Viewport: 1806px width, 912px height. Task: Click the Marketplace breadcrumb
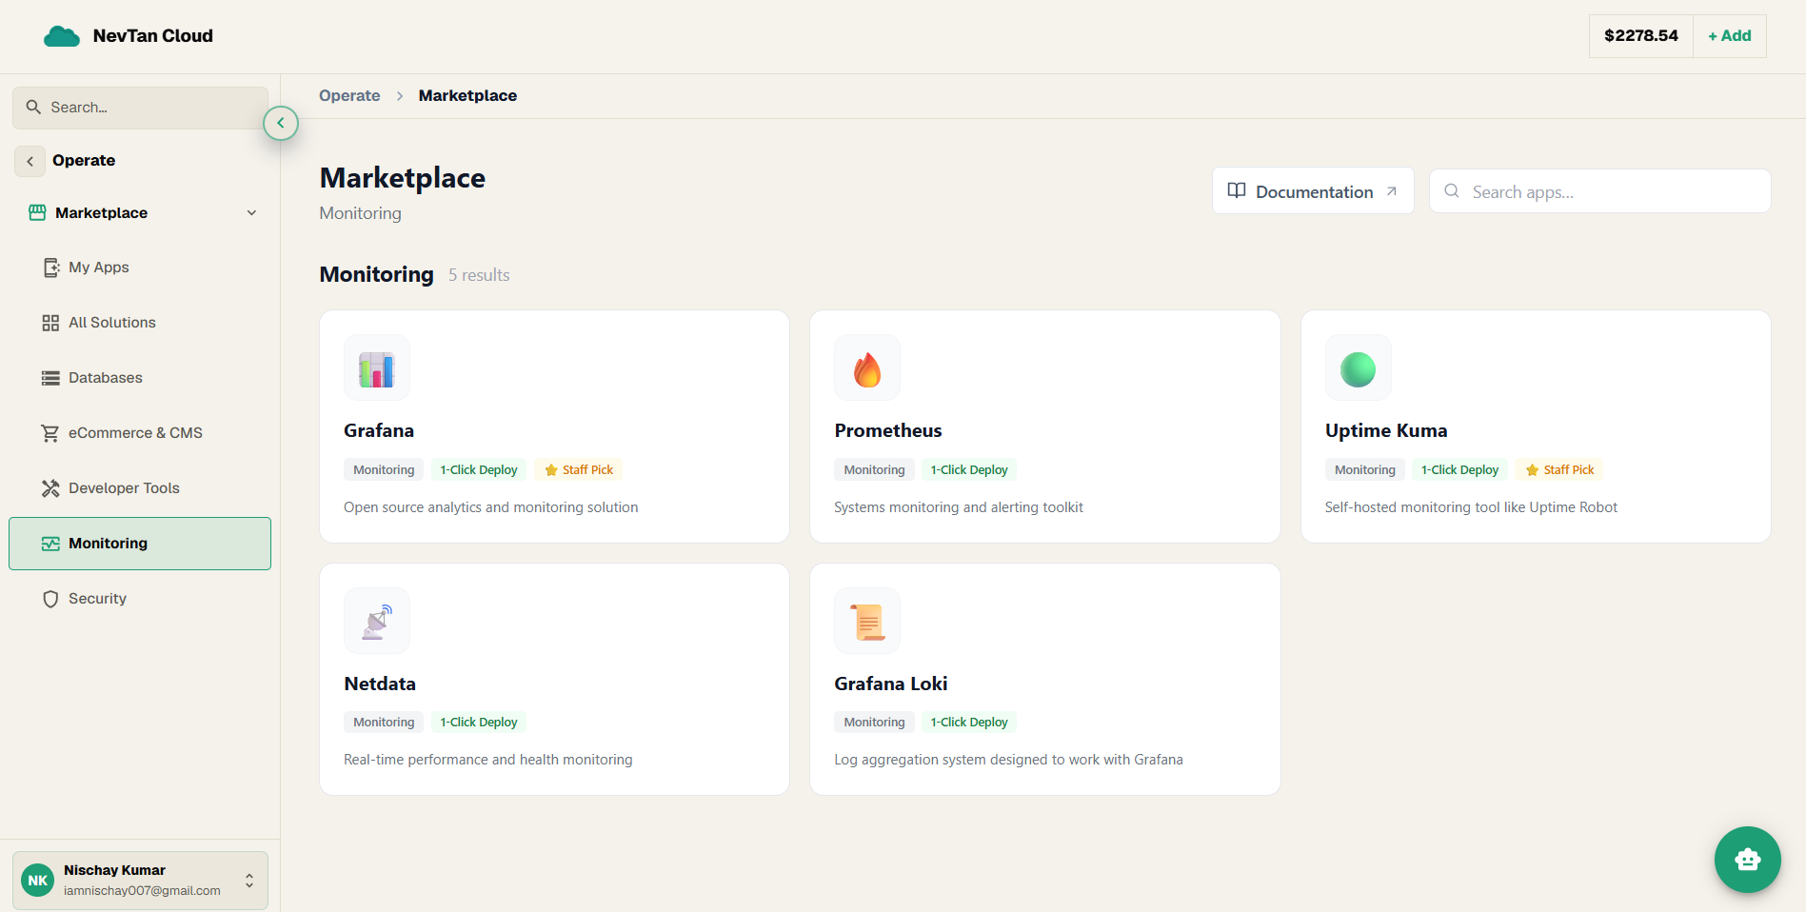pos(467,96)
